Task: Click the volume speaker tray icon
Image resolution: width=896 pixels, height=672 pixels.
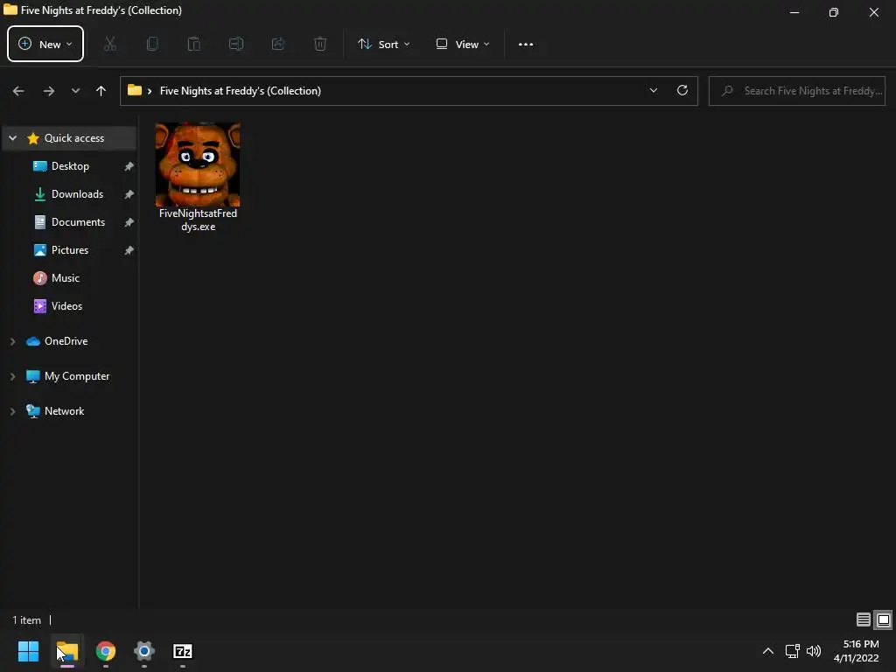Action: [x=814, y=651]
